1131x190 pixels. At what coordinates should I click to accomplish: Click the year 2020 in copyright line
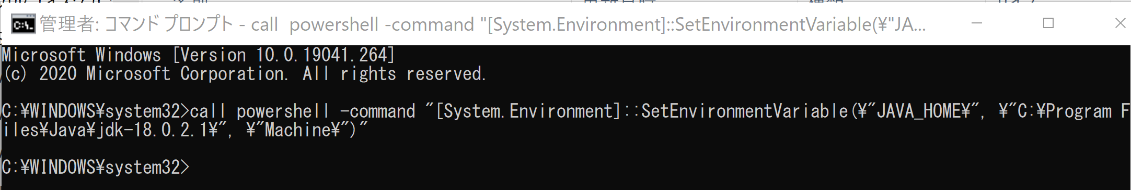(x=57, y=74)
